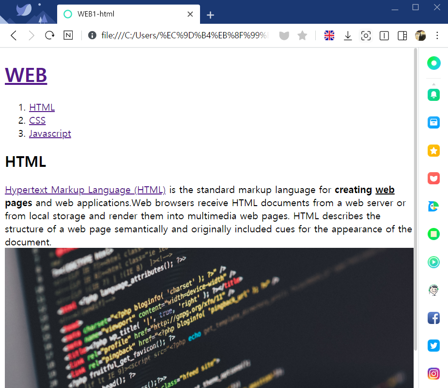Open the yellow star bookmarks sidebar icon
This screenshot has width=448, height=388.
click(434, 150)
